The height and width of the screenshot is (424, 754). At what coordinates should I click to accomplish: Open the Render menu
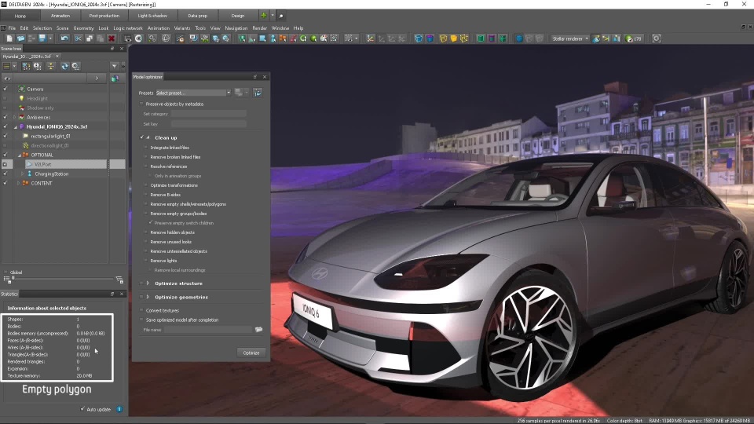pos(260,28)
